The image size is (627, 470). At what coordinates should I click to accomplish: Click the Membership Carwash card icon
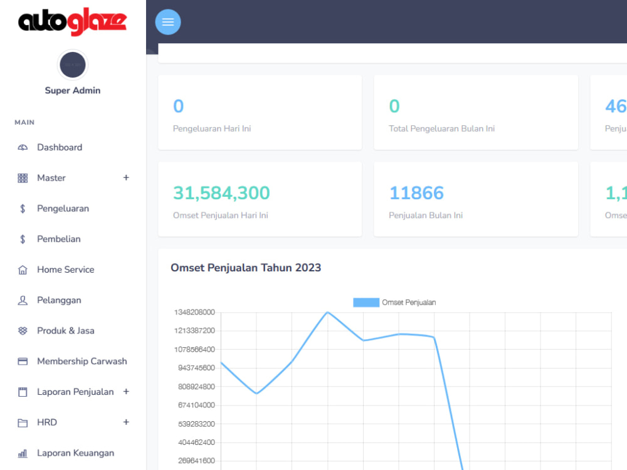(23, 362)
